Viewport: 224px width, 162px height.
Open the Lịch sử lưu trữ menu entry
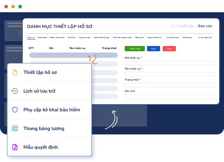pyautogui.click(x=49, y=91)
